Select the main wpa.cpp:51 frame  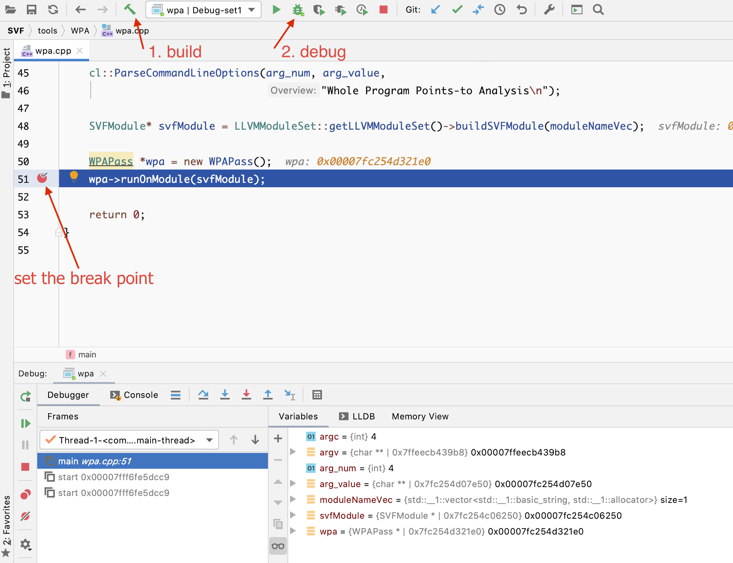click(x=153, y=461)
